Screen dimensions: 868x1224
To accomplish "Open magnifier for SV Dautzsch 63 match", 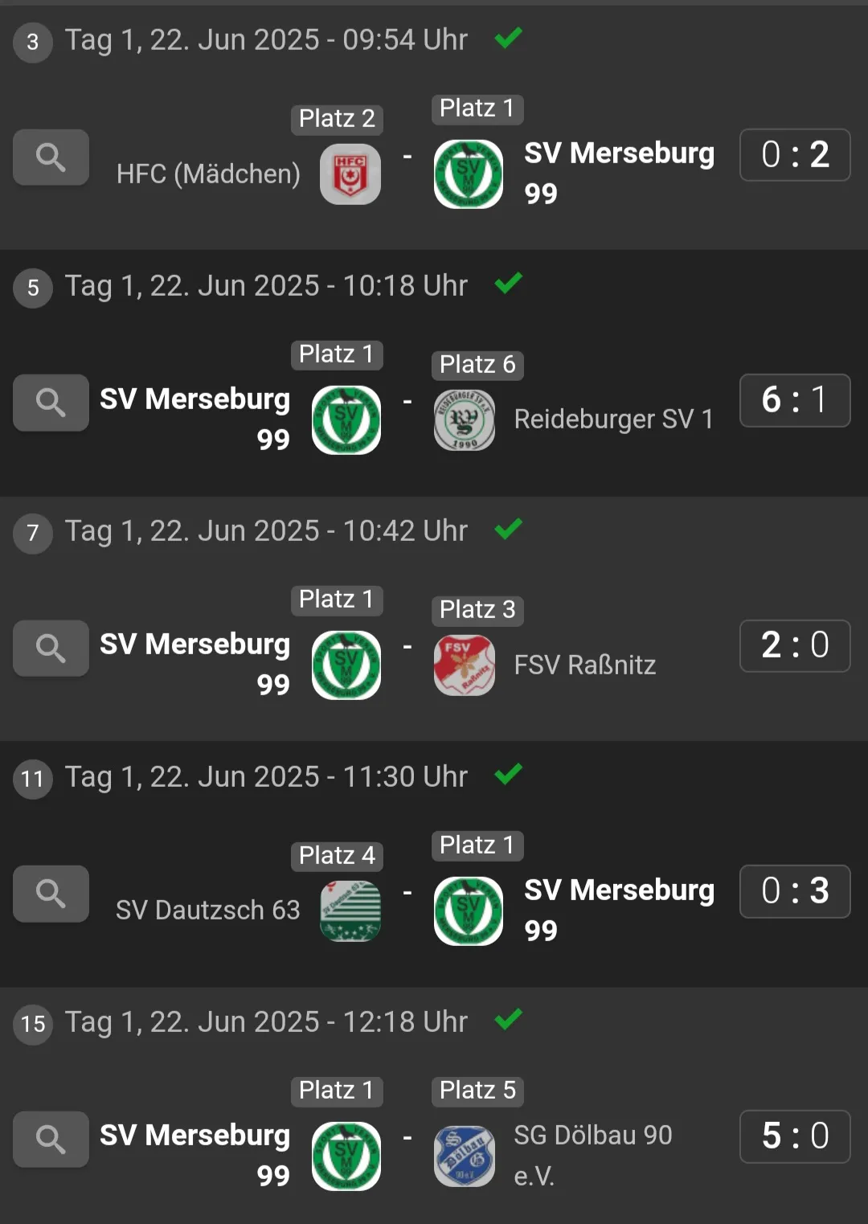I will [x=51, y=894].
